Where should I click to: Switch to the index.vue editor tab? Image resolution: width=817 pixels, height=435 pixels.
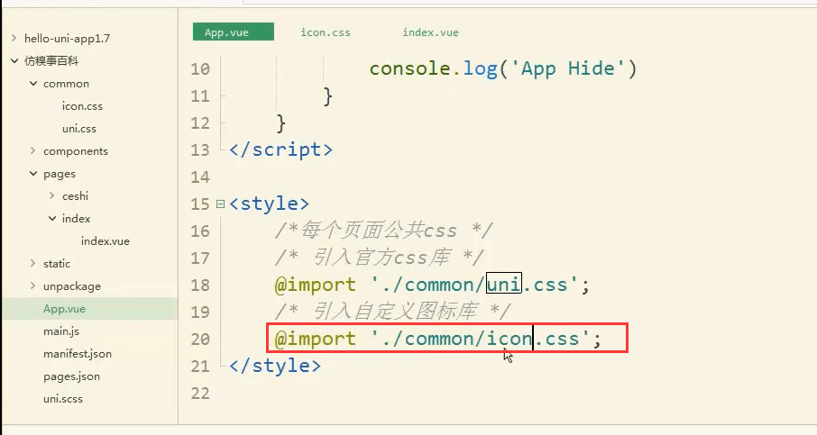tap(430, 32)
